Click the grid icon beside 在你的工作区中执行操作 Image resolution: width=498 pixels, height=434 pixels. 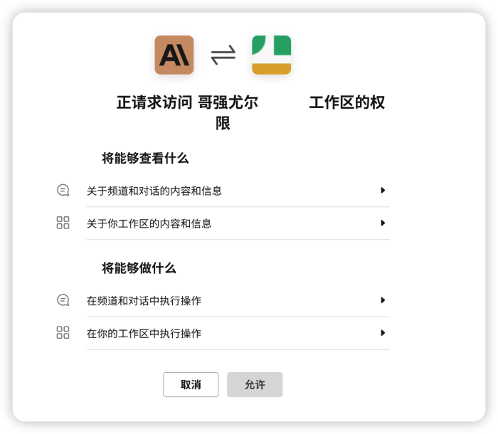[63, 333]
